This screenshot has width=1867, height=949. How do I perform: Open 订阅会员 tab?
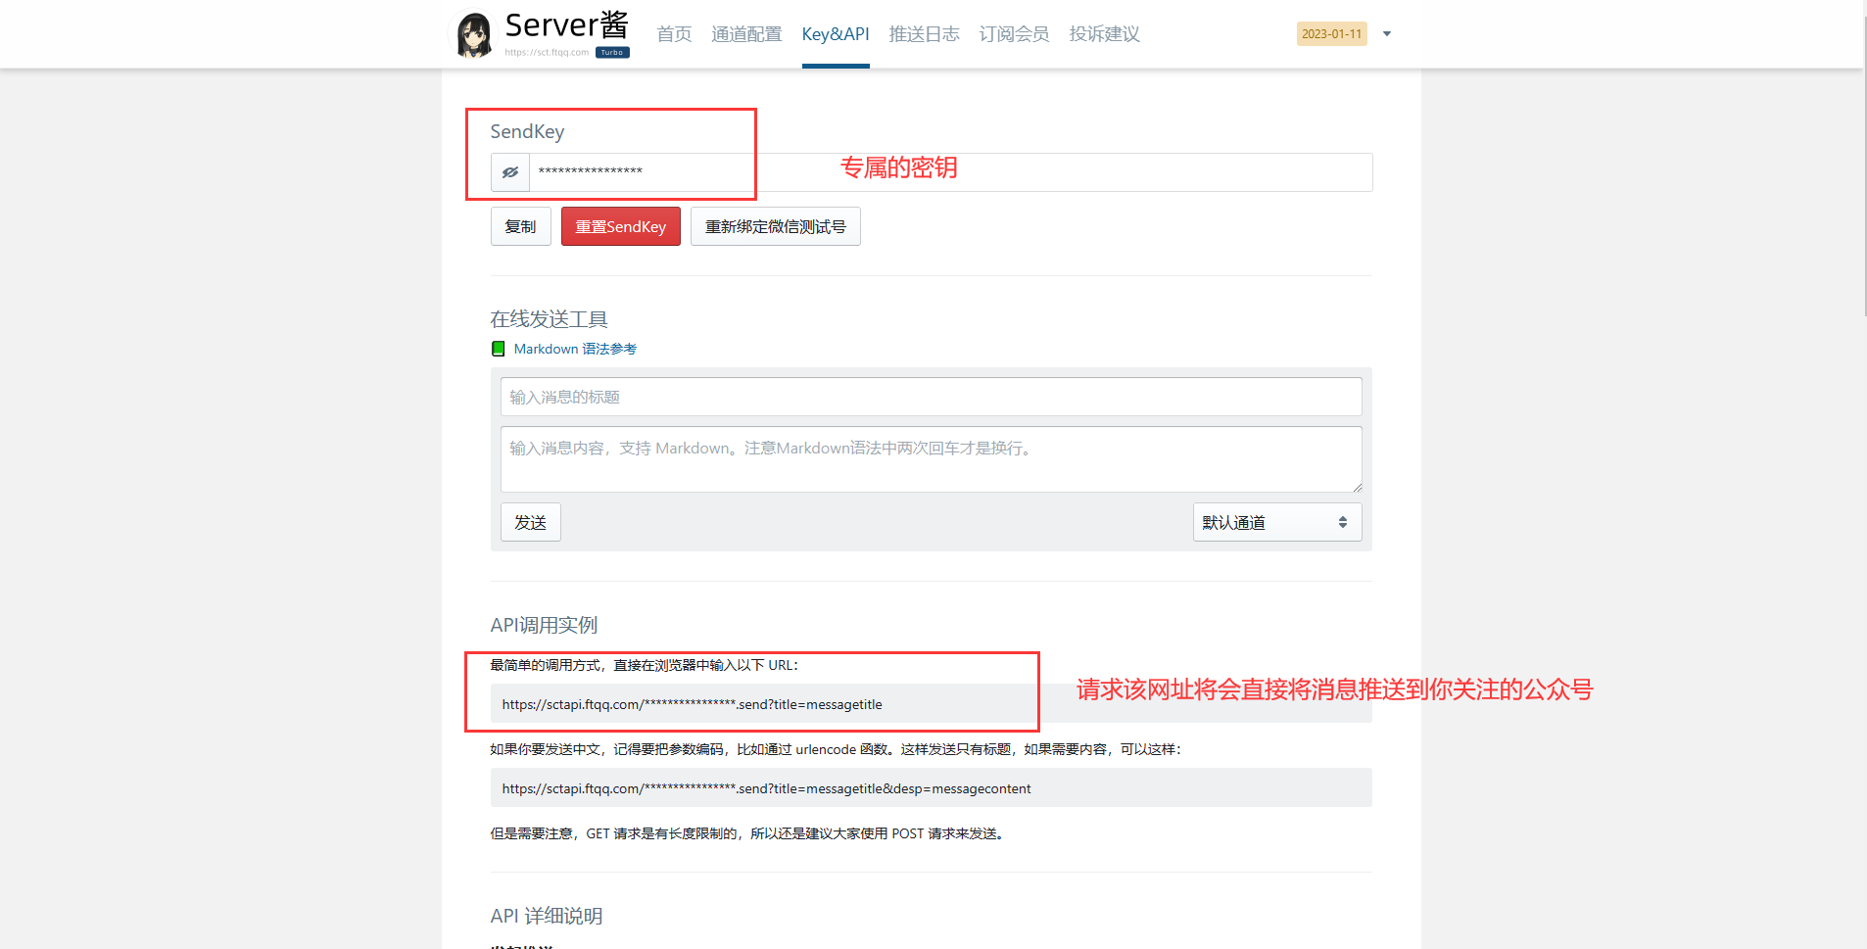(1014, 34)
